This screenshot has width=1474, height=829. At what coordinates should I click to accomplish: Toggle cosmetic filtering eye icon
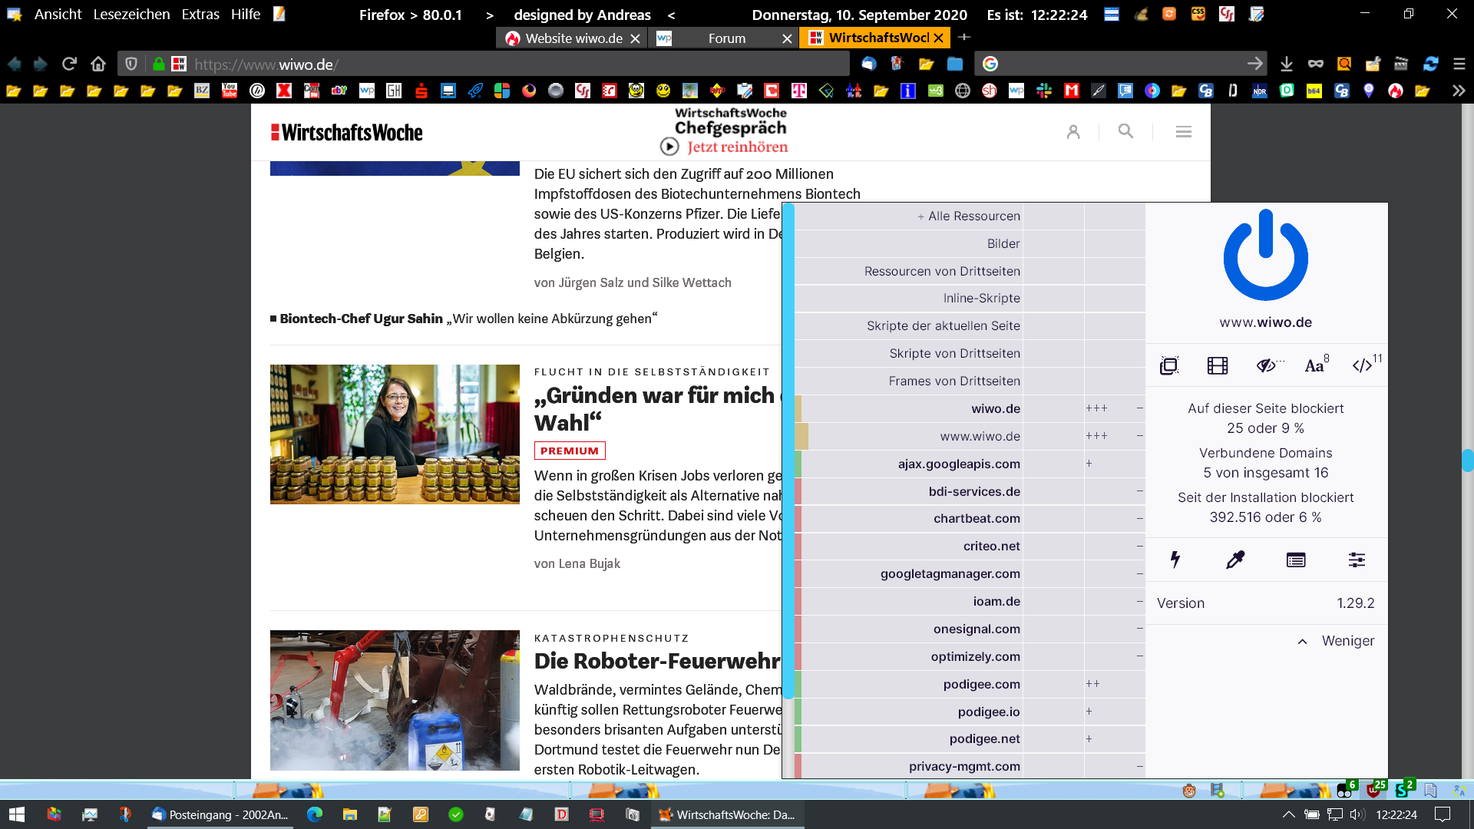pos(1266,365)
